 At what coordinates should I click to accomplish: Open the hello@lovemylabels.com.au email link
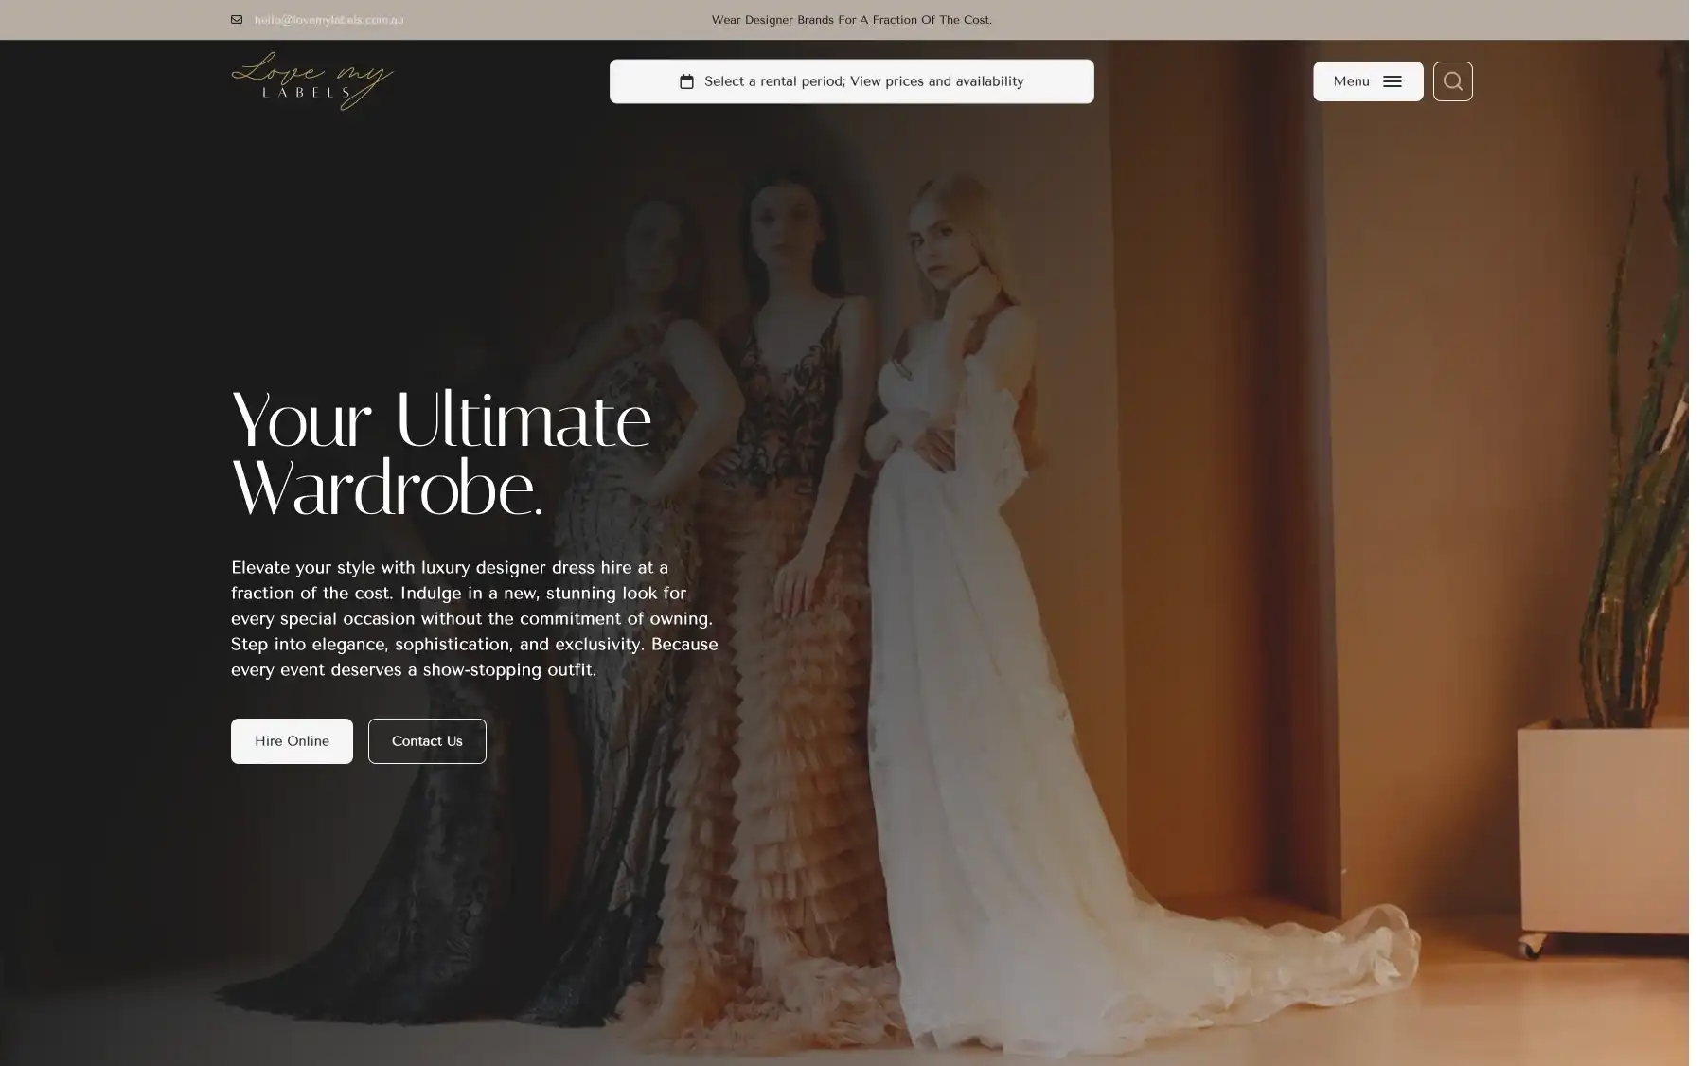(328, 20)
